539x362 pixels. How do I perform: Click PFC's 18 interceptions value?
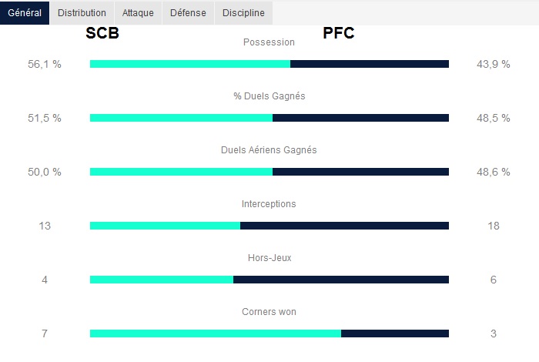tap(494, 226)
